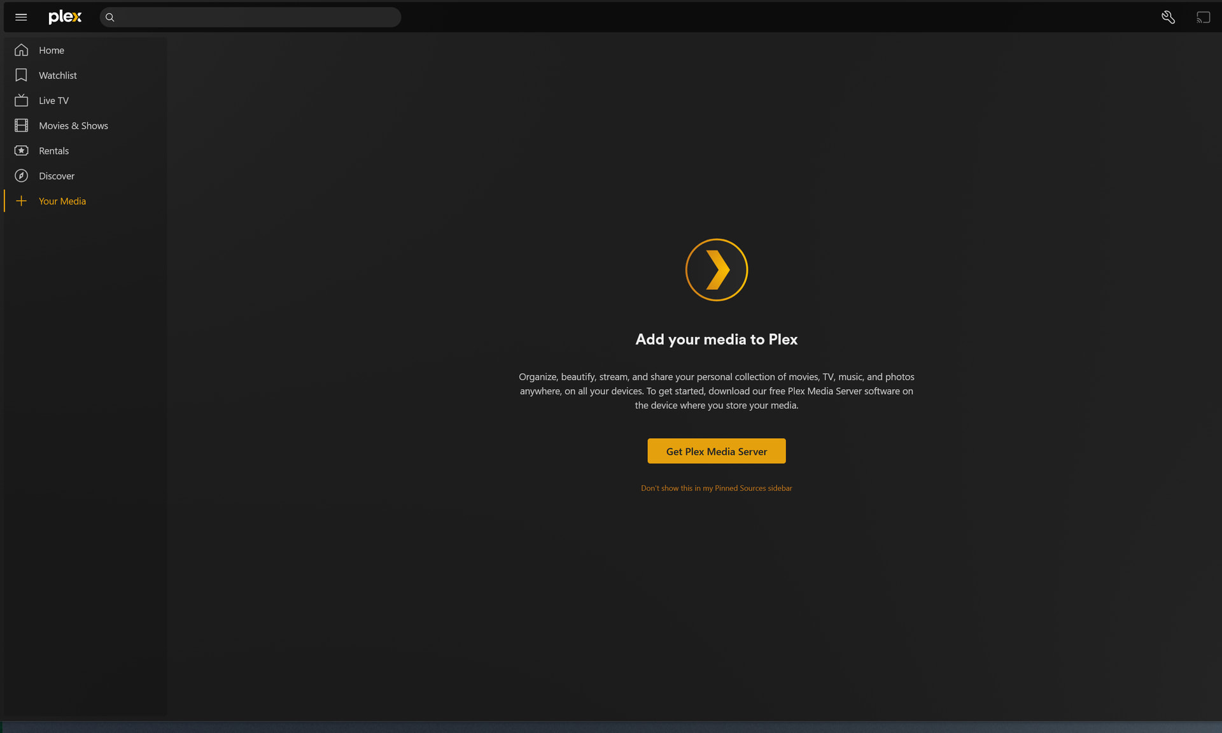Click the Movies & Shows film icon
The height and width of the screenshot is (733, 1222).
tap(21, 125)
